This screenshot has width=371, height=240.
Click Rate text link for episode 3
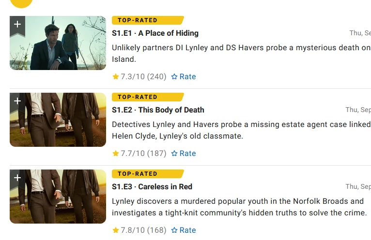click(187, 230)
